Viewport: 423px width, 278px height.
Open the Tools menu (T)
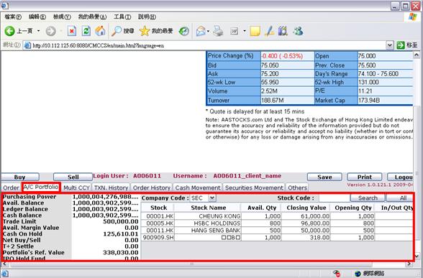click(x=122, y=17)
